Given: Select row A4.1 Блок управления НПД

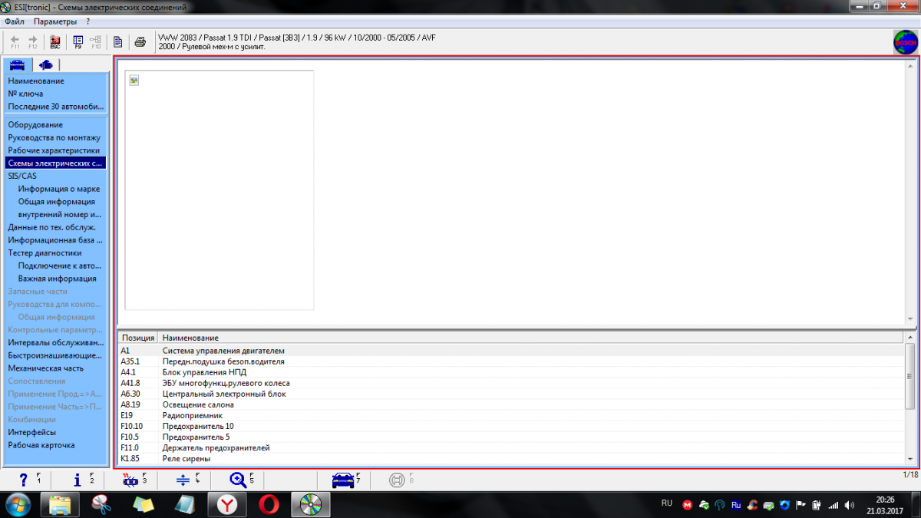Looking at the screenshot, I should pyautogui.click(x=511, y=372).
